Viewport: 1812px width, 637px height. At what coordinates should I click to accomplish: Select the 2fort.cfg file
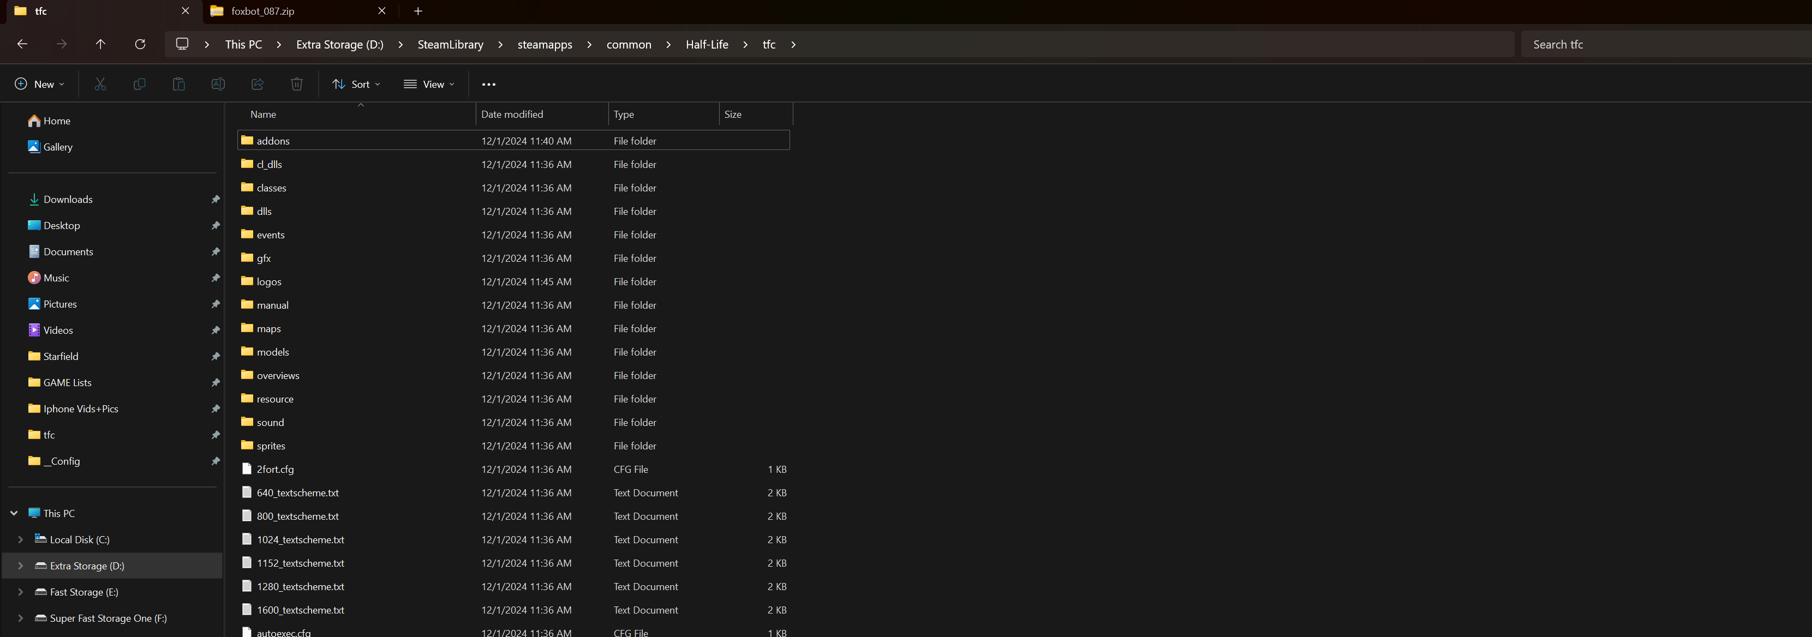click(275, 469)
